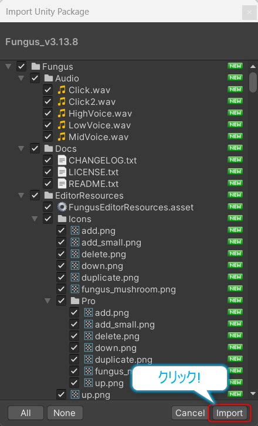Cancel the package import
This screenshot has height=426, width=258.
[190, 413]
